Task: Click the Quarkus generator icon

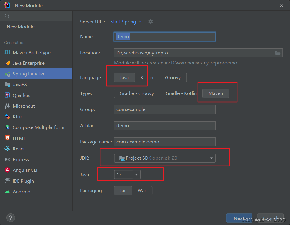Action: pyautogui.click(x=7, y=95)
